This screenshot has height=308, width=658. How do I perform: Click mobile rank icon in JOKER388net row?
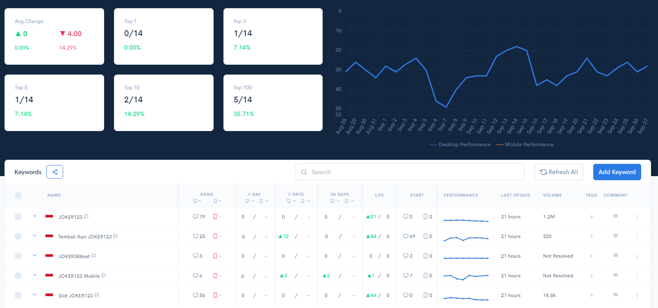(x=215, y=256)
